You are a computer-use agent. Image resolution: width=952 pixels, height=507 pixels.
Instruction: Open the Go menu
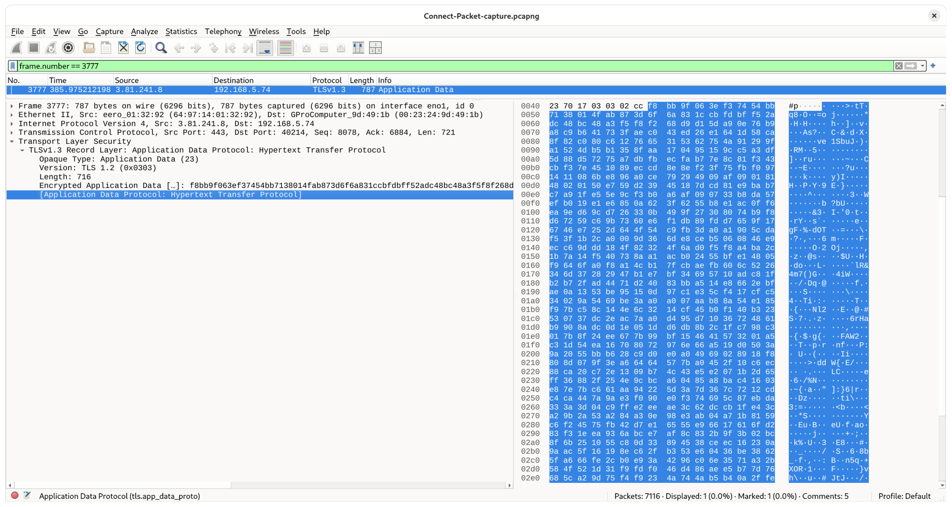pyautogui.click(x=83, y=31)
